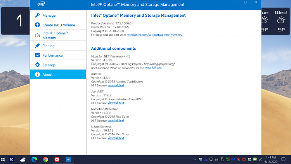
Task: Click the Additional components heading
Action: [x=113, y=48]
